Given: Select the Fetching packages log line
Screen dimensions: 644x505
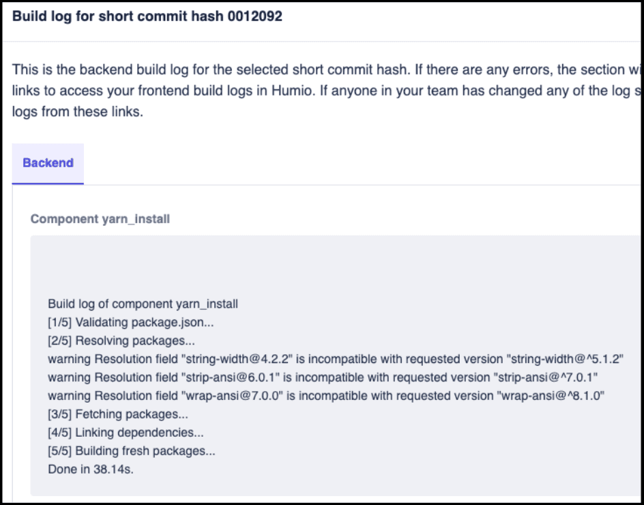Looking at the screenshot, I should 117,414.
